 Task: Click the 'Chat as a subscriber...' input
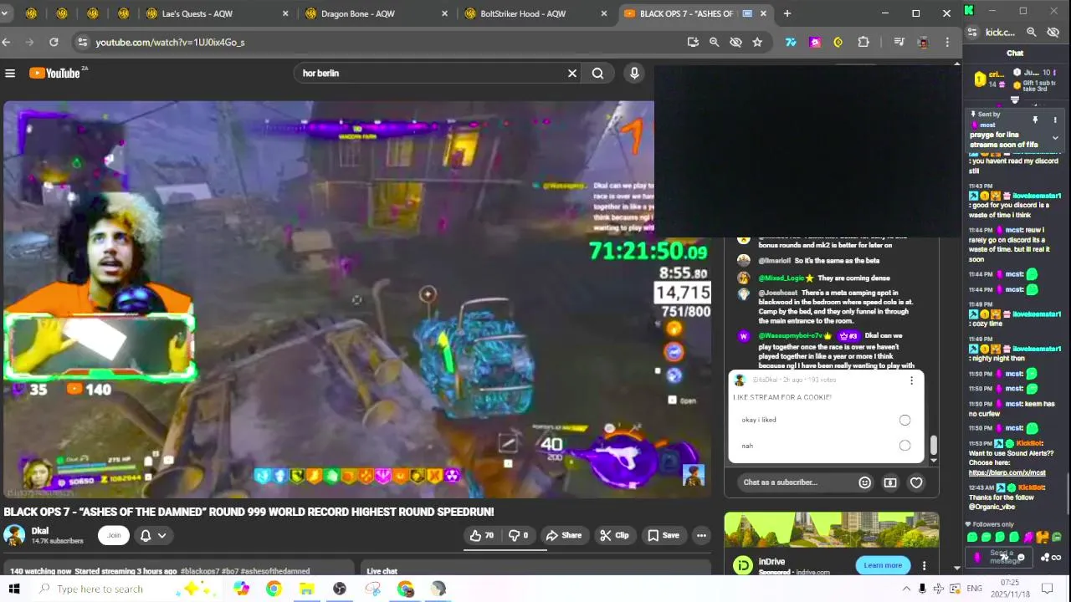coord(795,482)
